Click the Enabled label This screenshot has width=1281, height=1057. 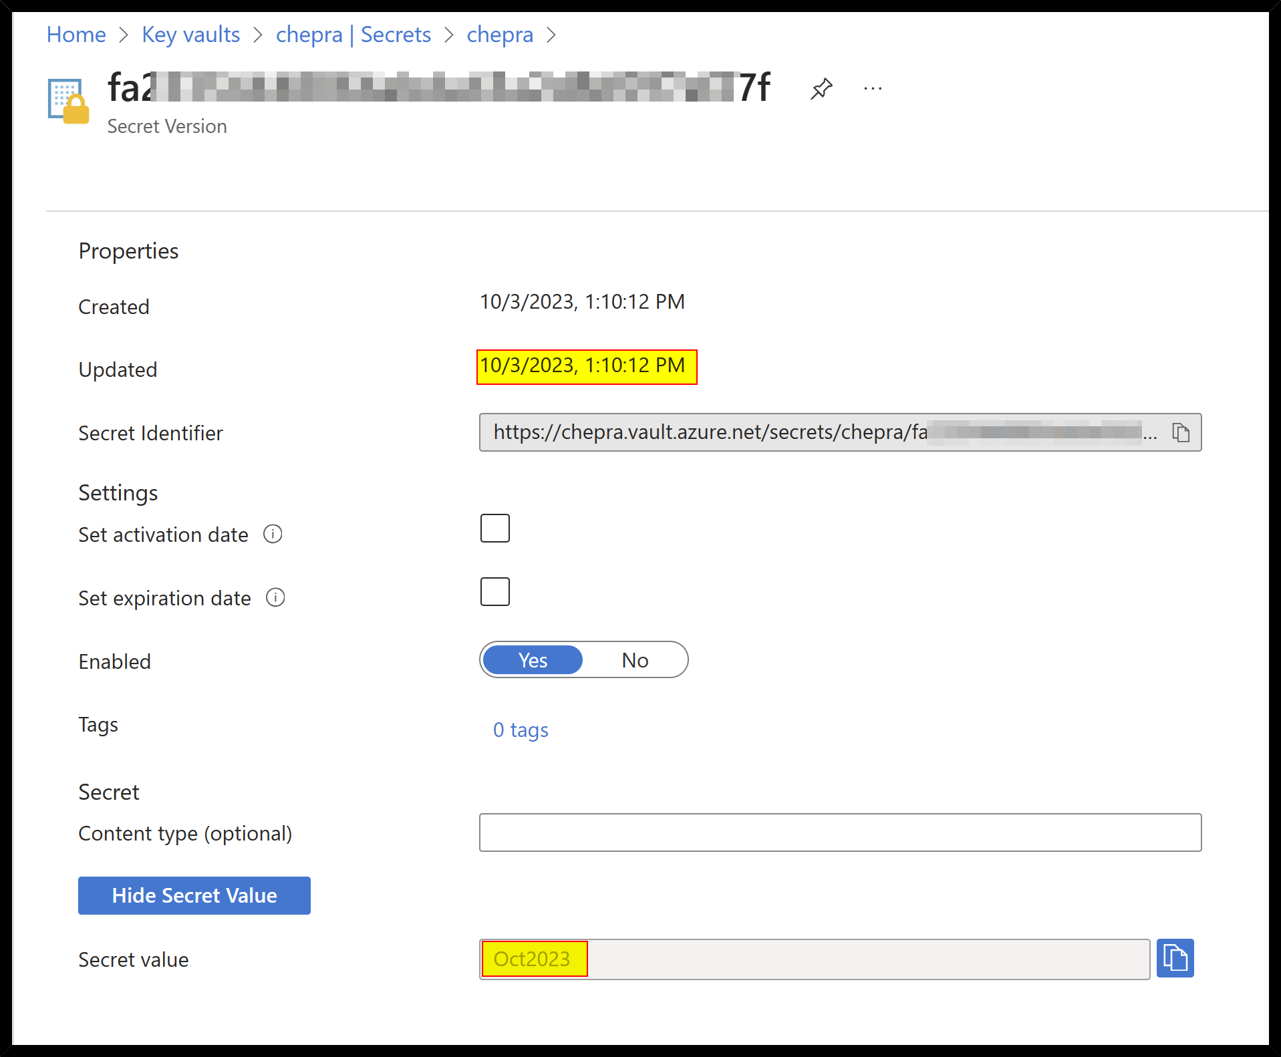pyautogui.click(x=115, y=661)
